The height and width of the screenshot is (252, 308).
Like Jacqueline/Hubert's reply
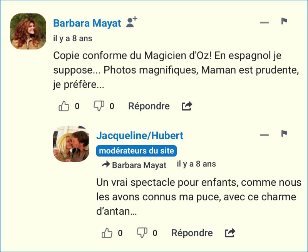[x=107, y=233]
